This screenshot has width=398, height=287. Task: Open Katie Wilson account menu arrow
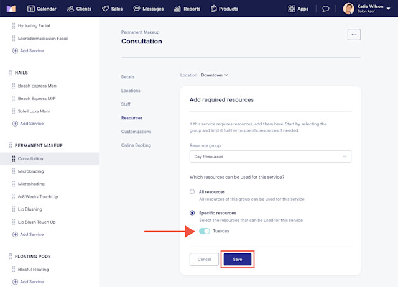click(x=388, y=9)
